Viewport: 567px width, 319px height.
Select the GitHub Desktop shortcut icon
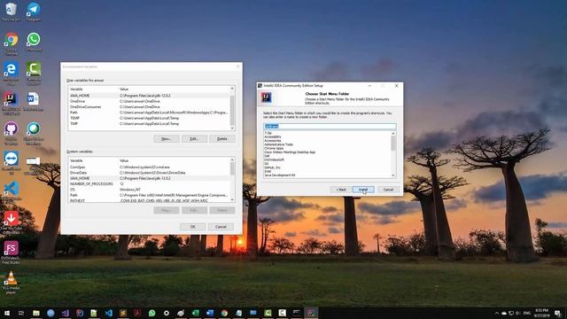[x=11, y=133]
